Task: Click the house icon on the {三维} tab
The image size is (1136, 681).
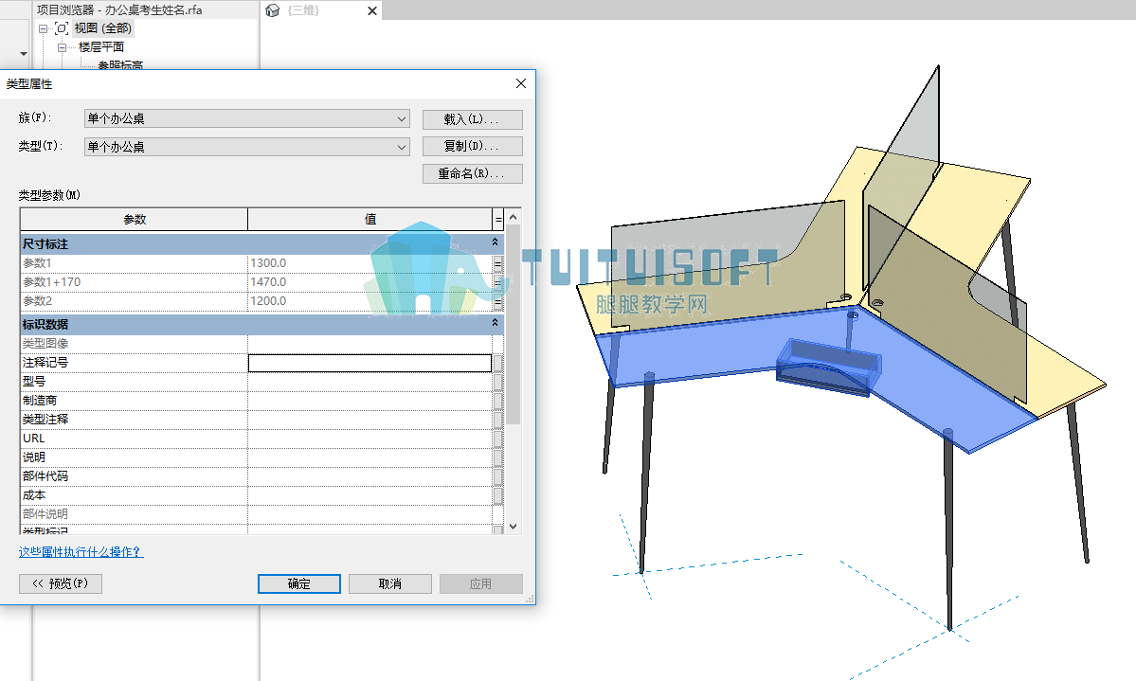Action: point(273,10)
